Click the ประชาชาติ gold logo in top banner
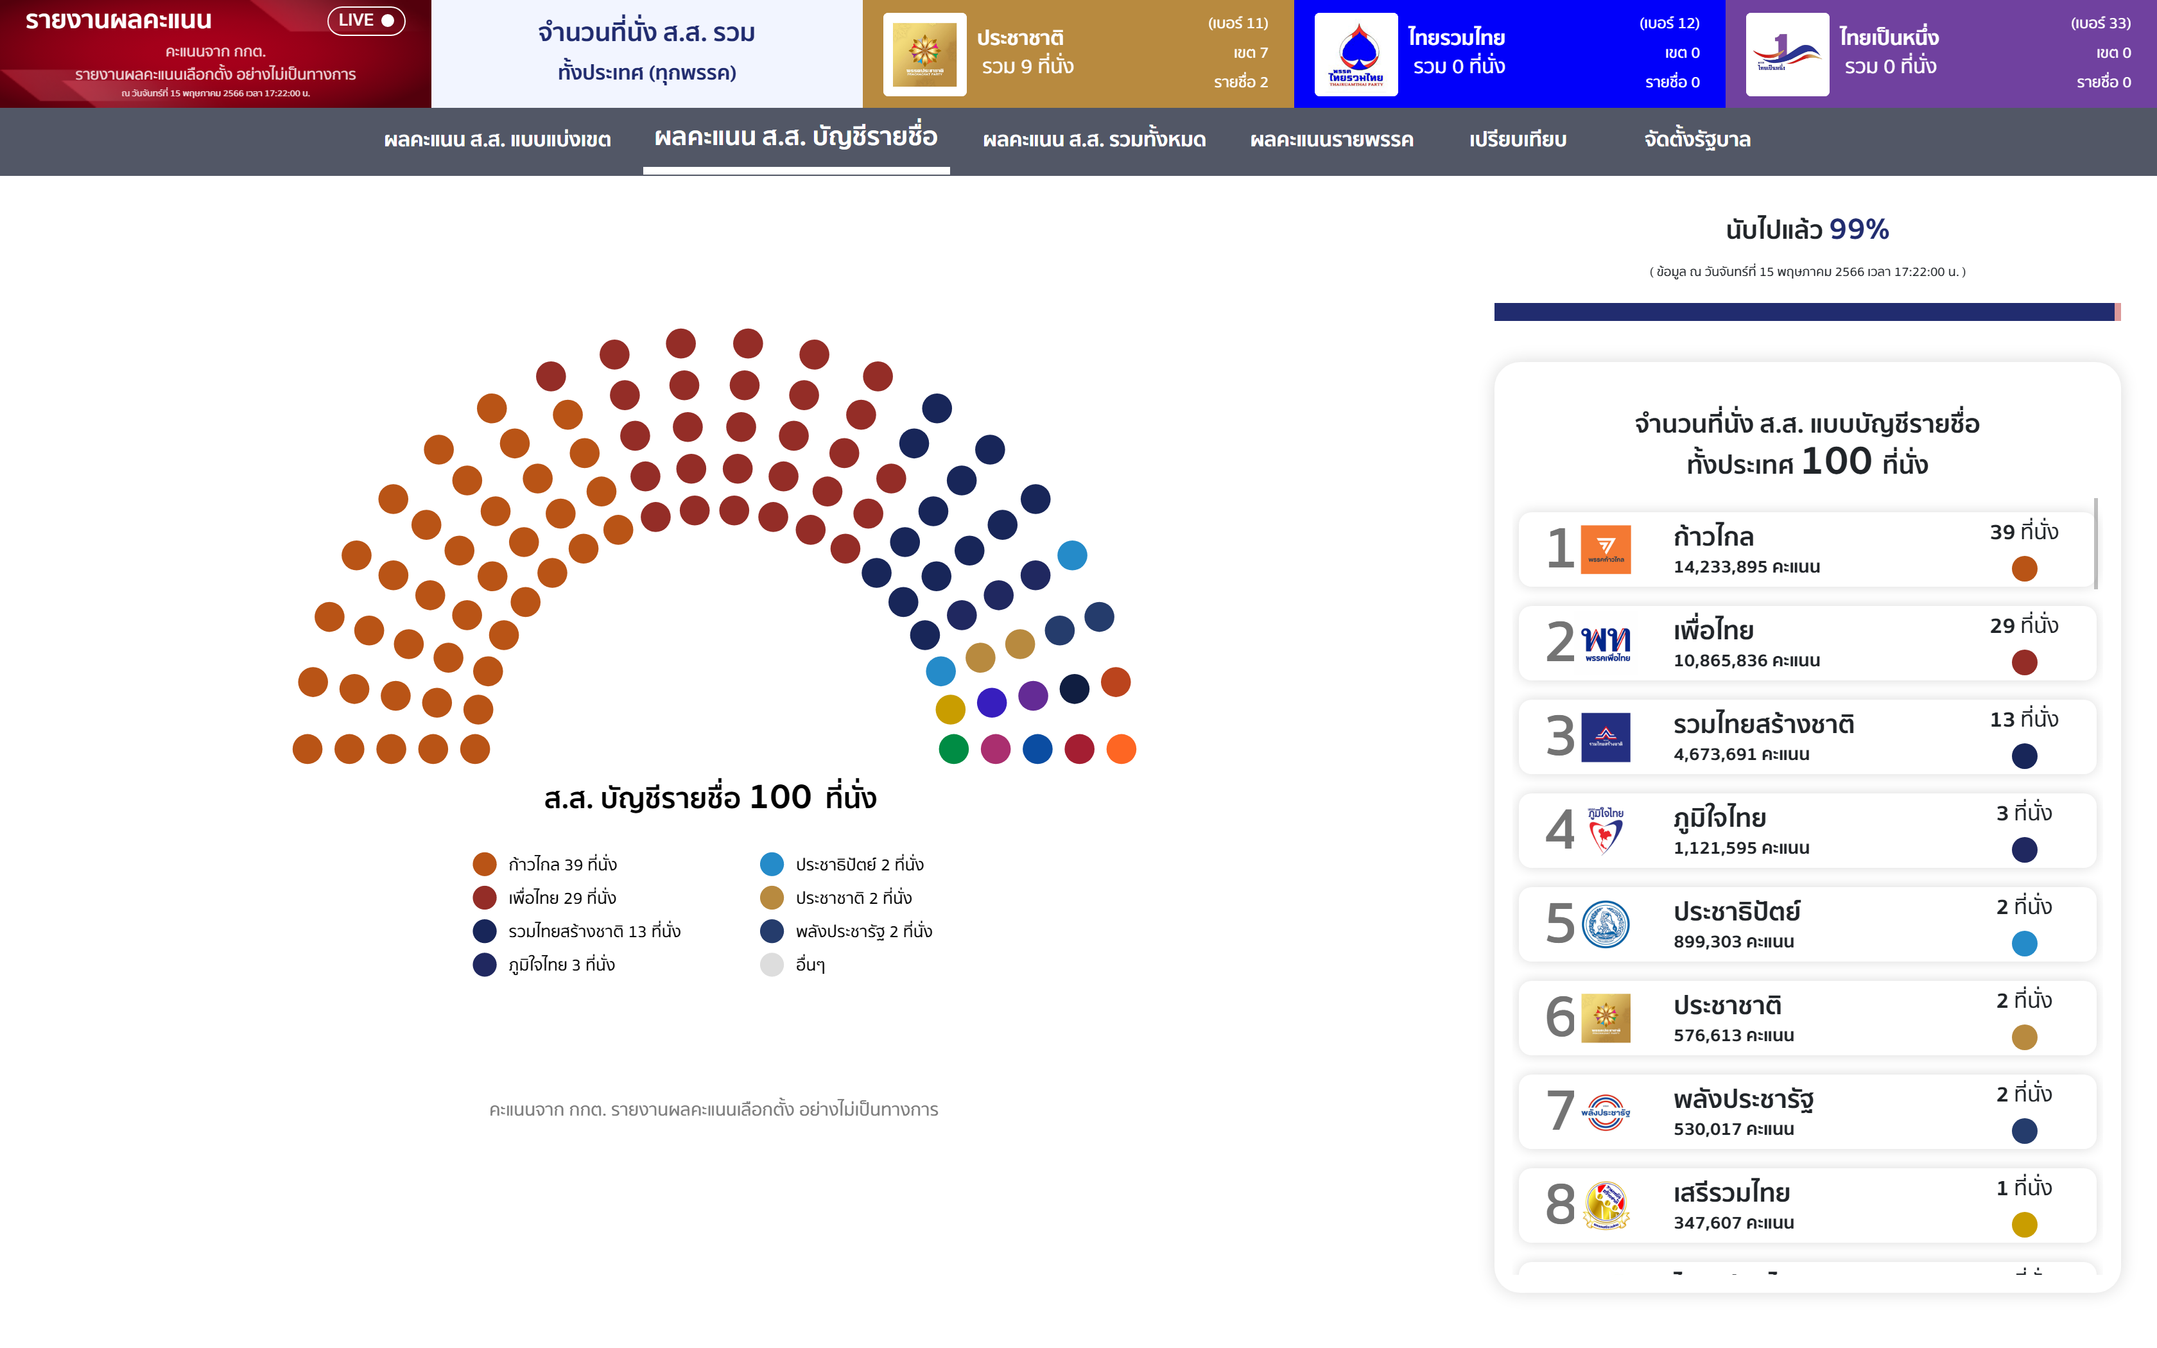The image size is (2157, 1348). click(924, 55)
